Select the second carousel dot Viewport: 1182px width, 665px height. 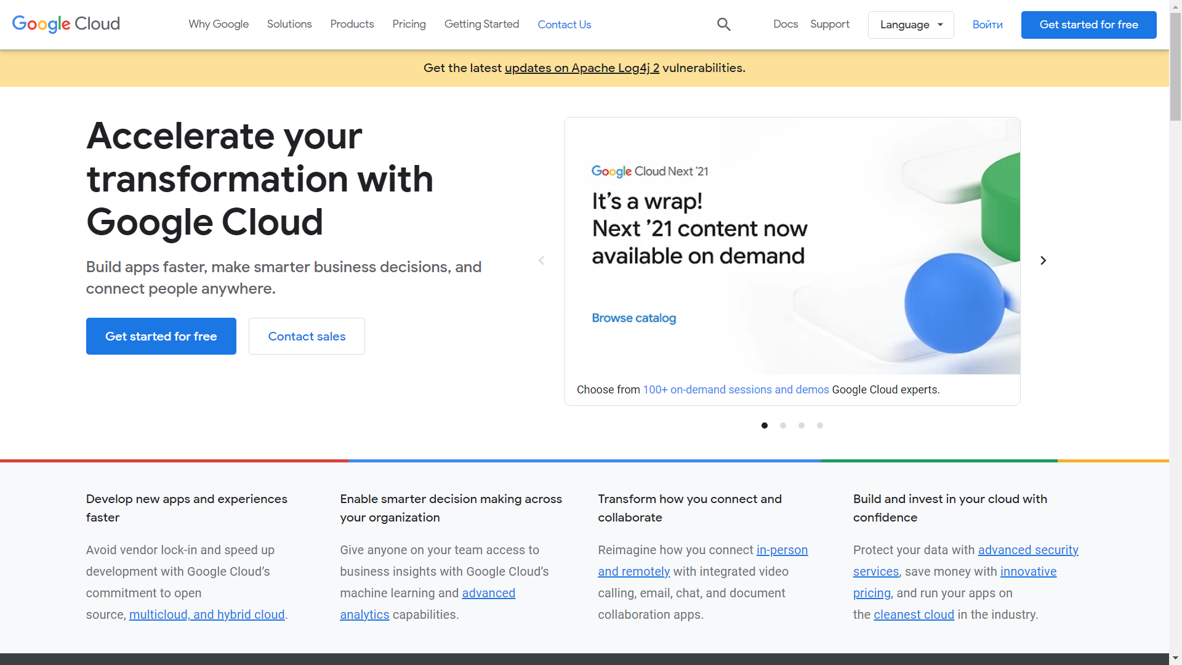[x=782, y=425]
